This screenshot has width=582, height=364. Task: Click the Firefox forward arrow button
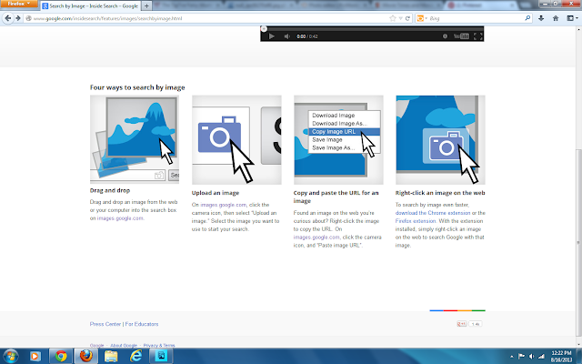pyautogui.click(x=17, y=18)
